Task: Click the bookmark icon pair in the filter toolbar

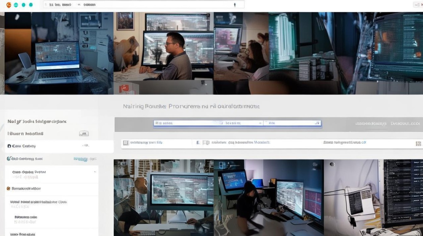Action: 203,143
